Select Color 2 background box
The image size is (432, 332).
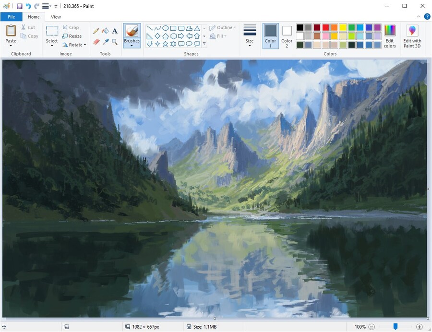pos(287,36)
